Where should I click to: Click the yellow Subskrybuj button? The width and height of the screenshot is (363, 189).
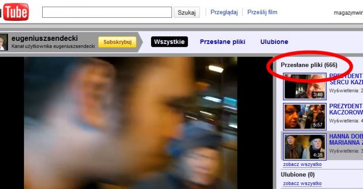click(x=118, y=42)
